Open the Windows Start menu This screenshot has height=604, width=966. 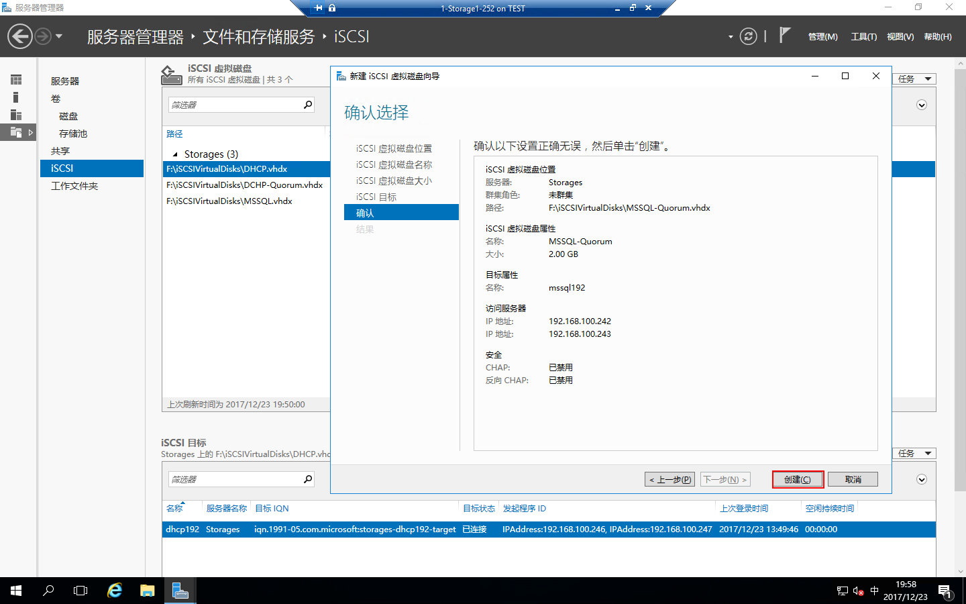[16, 591]
